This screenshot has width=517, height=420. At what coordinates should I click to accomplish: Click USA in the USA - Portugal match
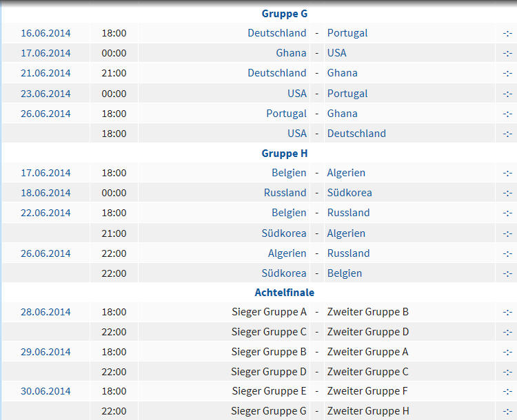click(297, 94)
